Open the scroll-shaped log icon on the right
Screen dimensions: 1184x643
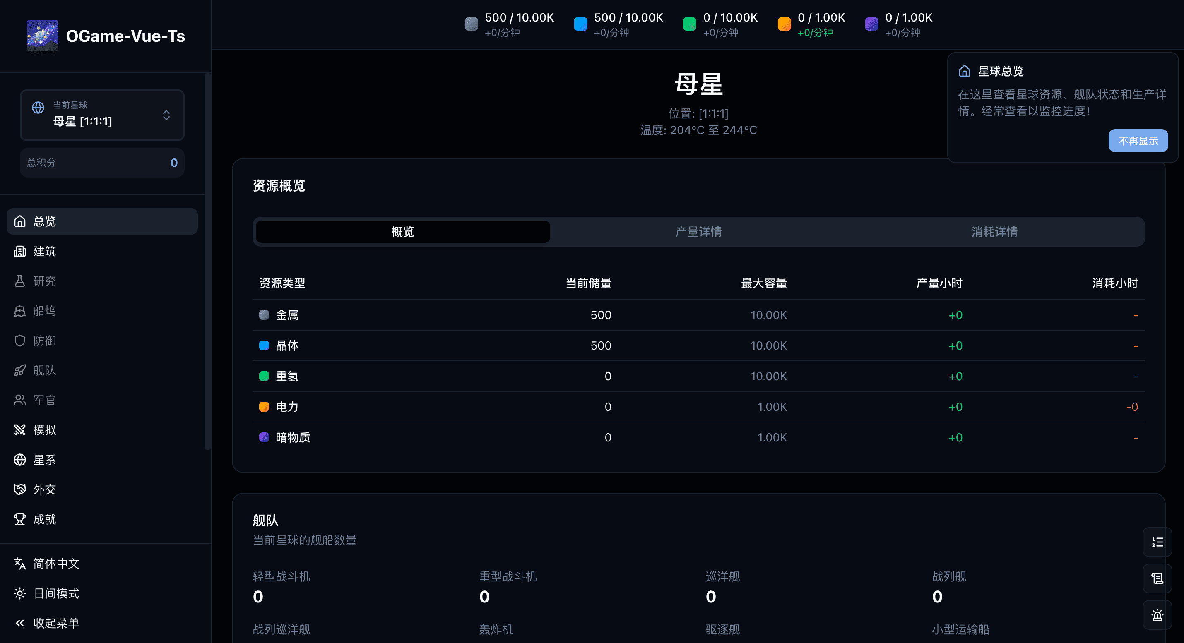point(1157,578)
